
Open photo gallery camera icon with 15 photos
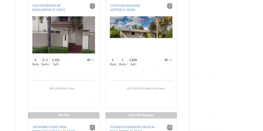[x=89, y=60]
